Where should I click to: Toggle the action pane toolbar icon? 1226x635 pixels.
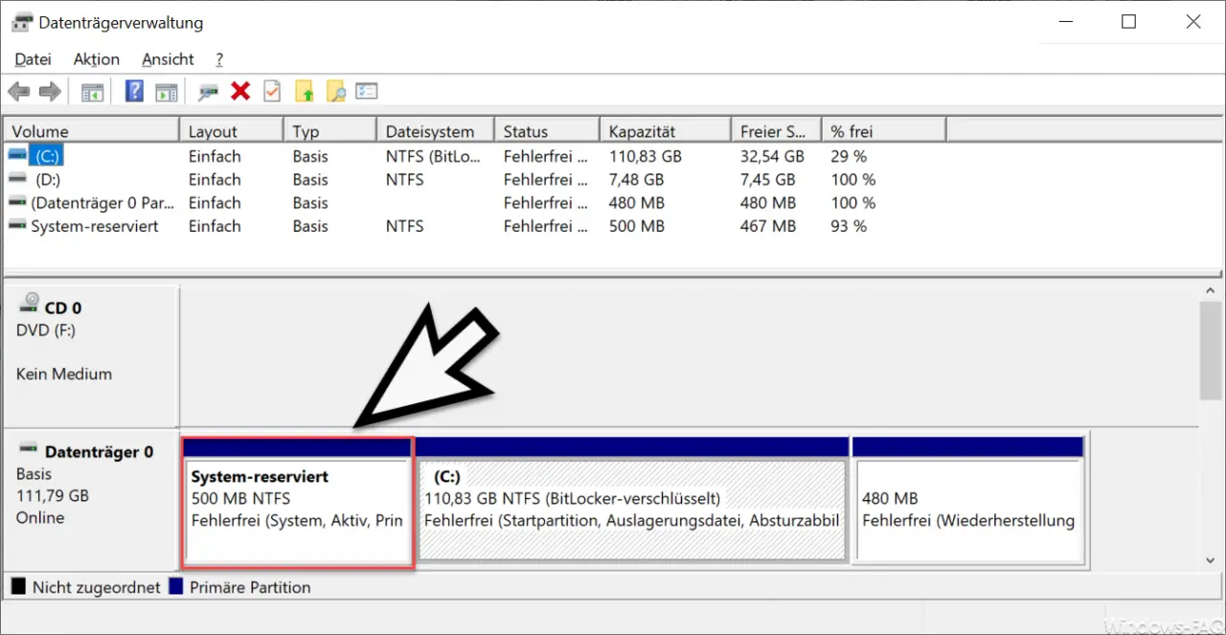click(x=167, y=92)
